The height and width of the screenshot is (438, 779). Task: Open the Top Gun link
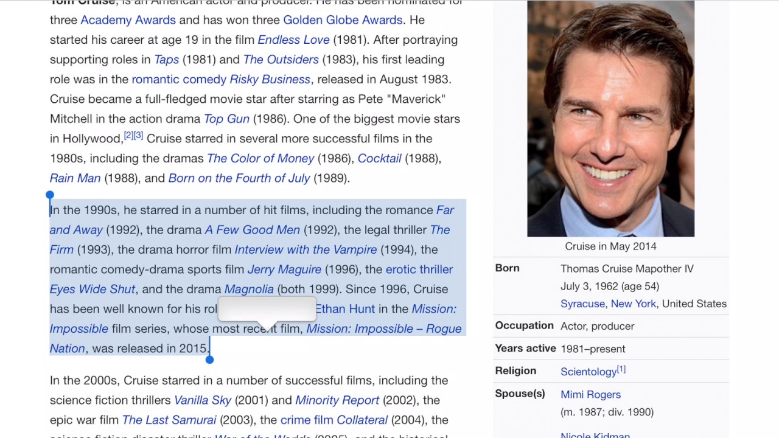[x=226, y=119]
